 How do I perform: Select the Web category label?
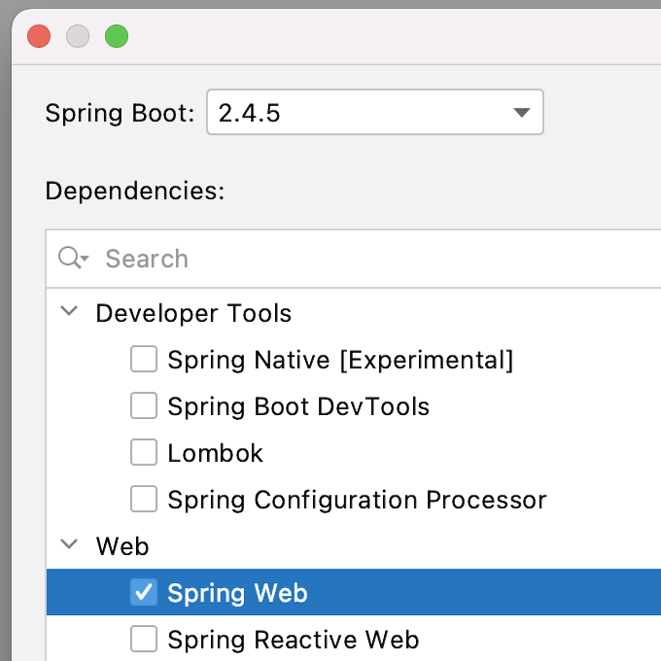[x=122, y=546]
